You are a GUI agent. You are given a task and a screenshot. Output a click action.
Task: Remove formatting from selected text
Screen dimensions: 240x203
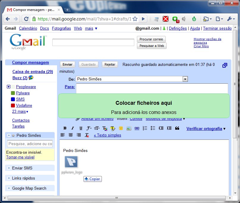pos(87,135)
